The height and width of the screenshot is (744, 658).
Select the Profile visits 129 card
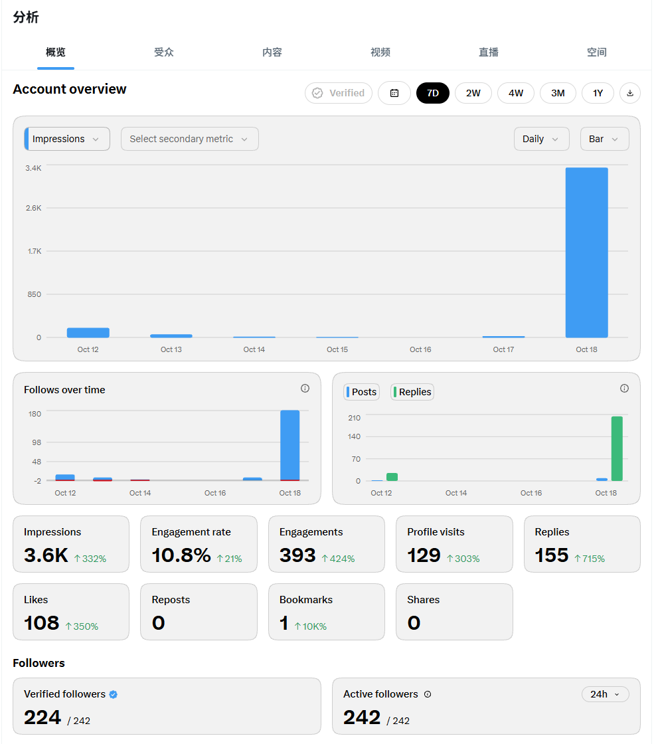[x=454, y=544]
